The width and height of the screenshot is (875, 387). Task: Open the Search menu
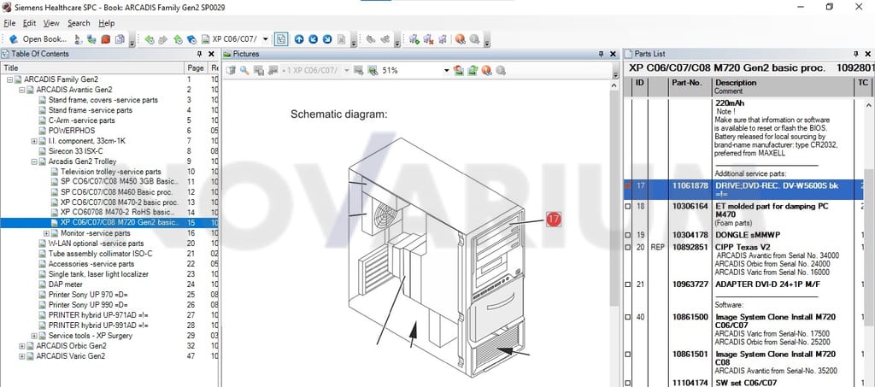click(x=79, y=23)
